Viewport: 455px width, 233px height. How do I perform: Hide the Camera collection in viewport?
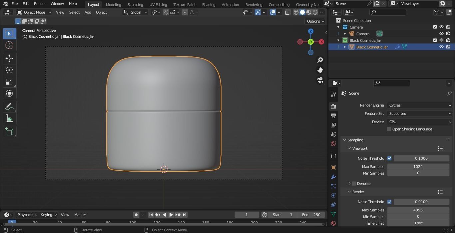441,27
